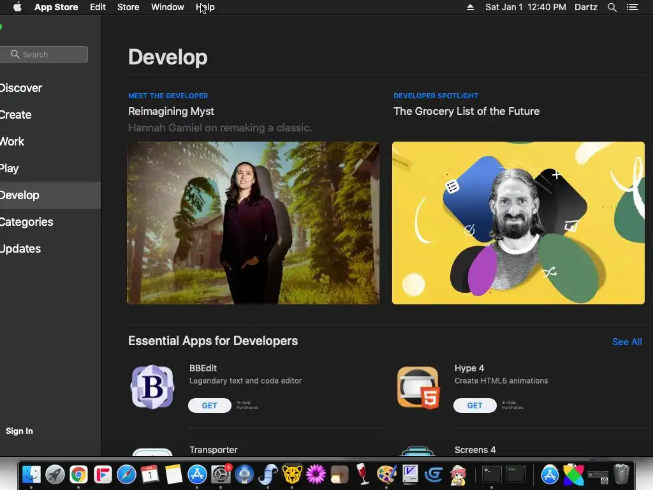Open the blue G logo app in Dock
The height and width of the screenshot is (490, 653).
click(434, 474)
